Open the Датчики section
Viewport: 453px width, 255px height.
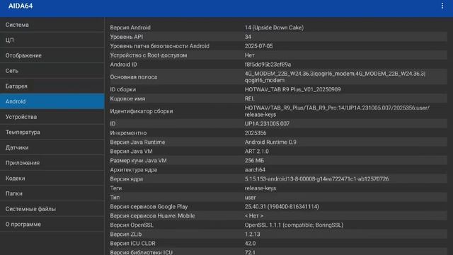point(52,147)
